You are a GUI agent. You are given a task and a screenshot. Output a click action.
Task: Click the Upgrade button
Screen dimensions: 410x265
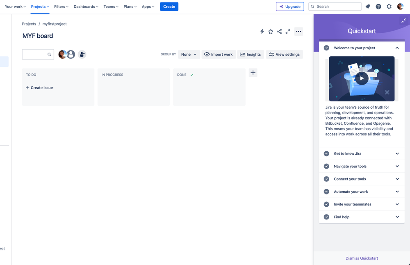coord(290,7)
